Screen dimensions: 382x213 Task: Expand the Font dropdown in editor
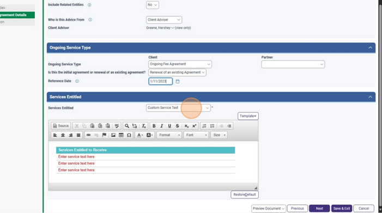196,135
